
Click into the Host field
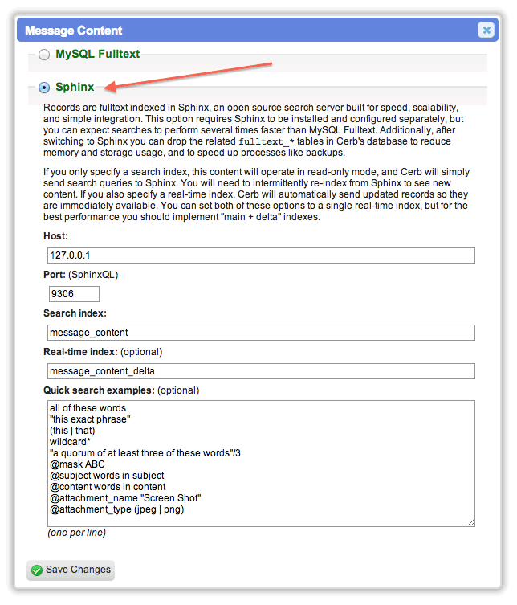click(x=261, y=255)
